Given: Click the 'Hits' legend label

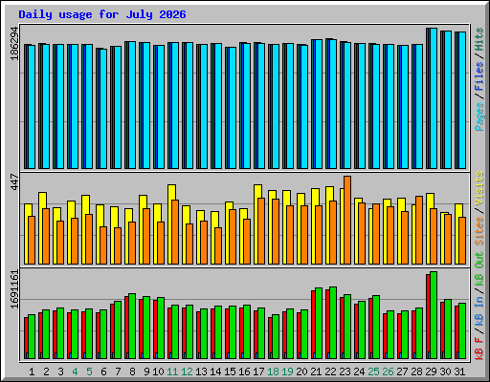Looking at the screenshot, I should coord(479,39).
